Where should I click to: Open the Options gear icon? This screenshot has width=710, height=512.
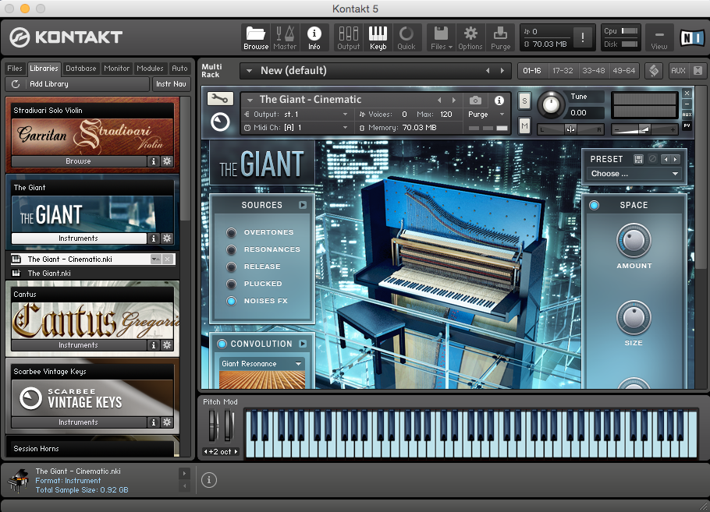470,37
